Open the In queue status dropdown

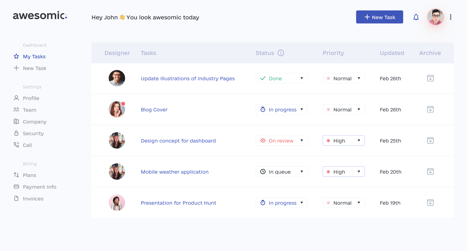[281, 172]
